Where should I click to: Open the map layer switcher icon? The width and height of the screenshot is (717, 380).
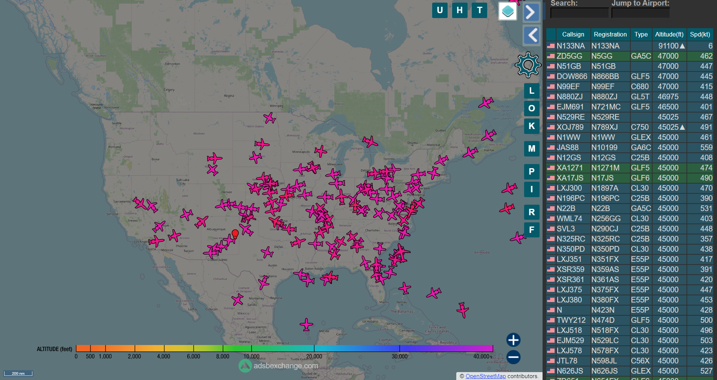tap(508, 11)
